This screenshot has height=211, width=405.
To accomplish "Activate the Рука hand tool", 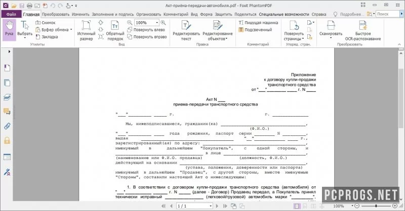I will 9,30.
